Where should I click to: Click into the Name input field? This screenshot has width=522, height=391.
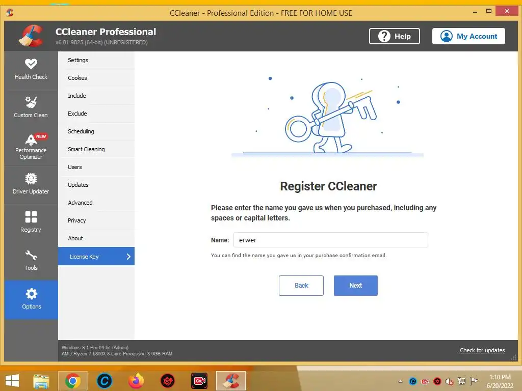(330, 240)
